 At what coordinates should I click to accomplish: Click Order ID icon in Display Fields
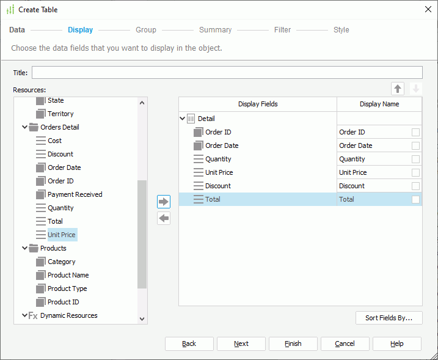pos(199,132)
